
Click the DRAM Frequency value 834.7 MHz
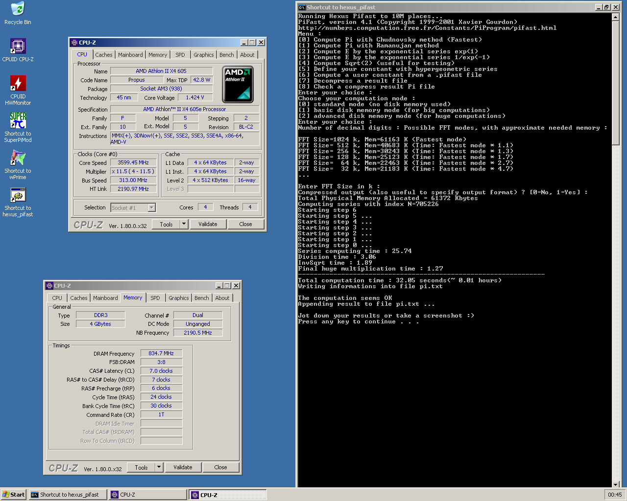(x=161, y=353)
